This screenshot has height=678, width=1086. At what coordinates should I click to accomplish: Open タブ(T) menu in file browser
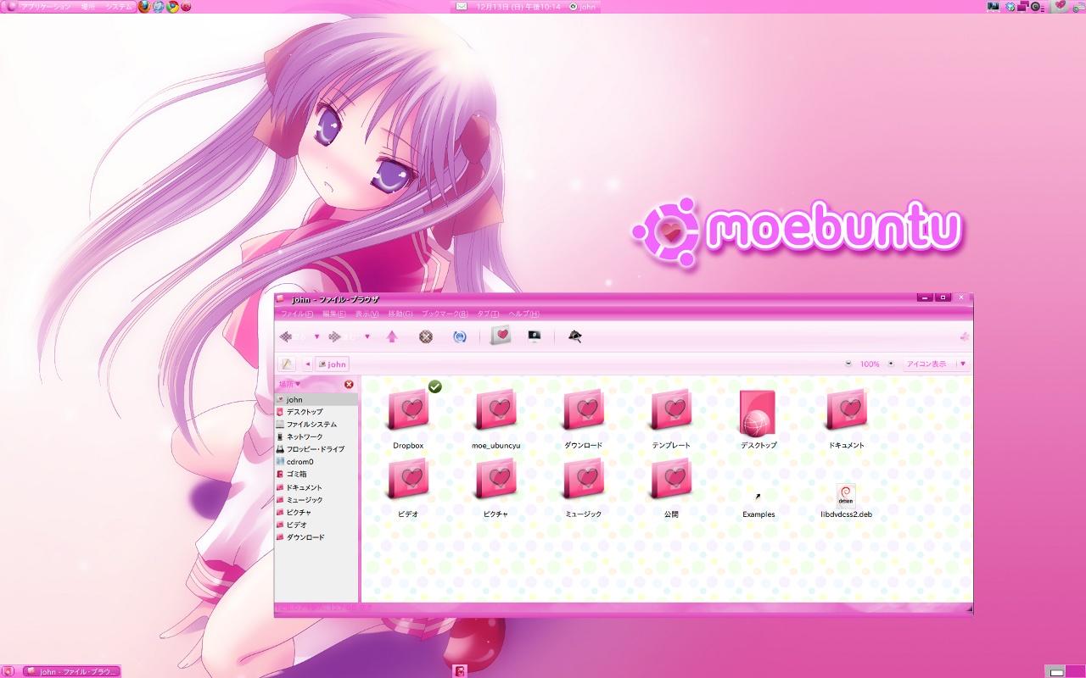(x=488, y=314)
